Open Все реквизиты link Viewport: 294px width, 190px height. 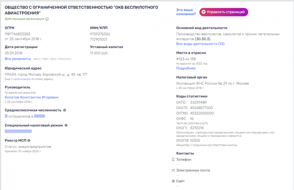[18, 59]
